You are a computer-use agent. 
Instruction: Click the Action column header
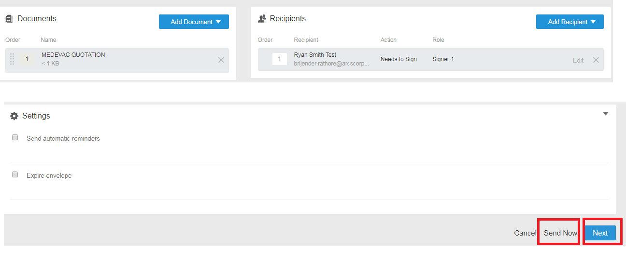pos(388,40)
